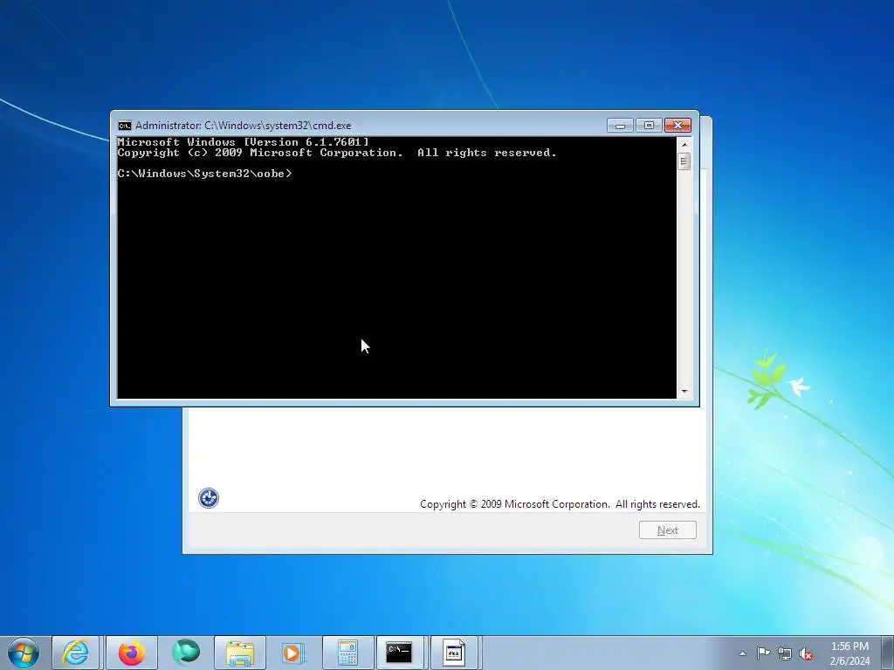Screen dimensions: 894x670
Task: Click the cmd copyright 2009 line
Action: click(x=337, y=153)
